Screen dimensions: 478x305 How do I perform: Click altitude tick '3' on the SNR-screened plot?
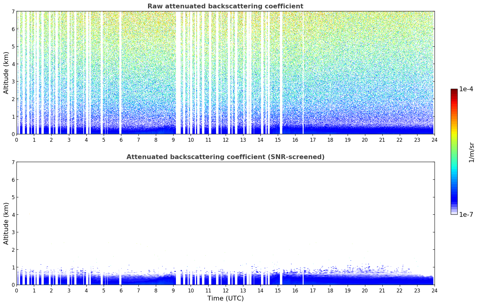13,232
